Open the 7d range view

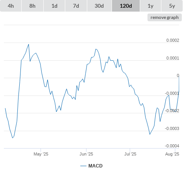76,6
